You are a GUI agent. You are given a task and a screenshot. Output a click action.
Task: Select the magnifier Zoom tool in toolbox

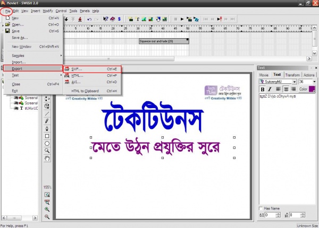[x=47, y=151]
